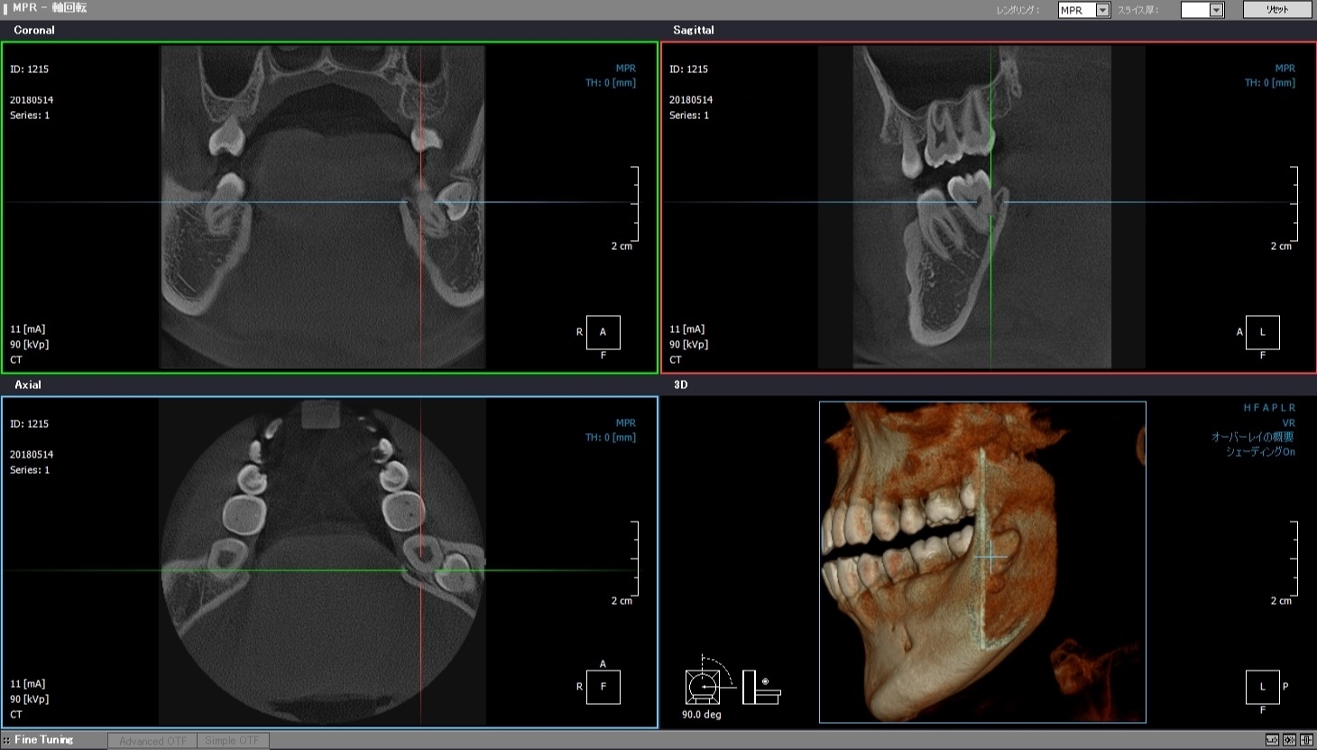
Task: Click the leftmost layout icon in status bar
Action: click(x=1272, y=740)
